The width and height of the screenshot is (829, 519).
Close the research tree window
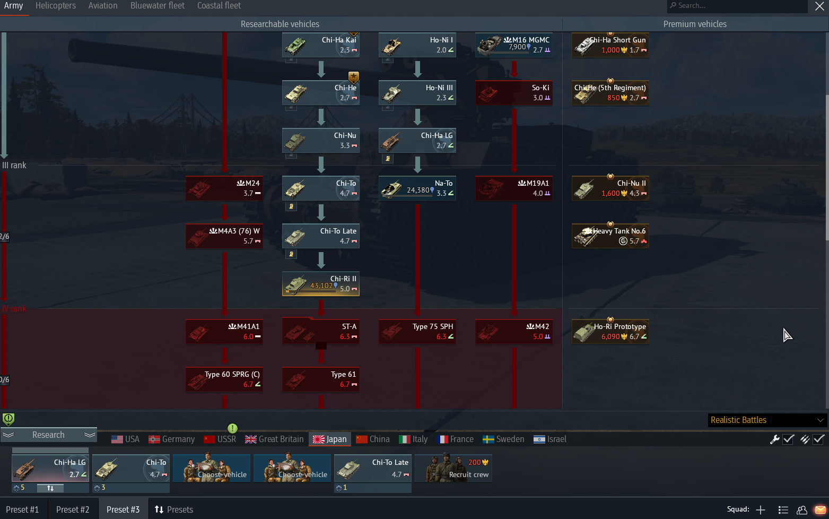click(819, 6)
